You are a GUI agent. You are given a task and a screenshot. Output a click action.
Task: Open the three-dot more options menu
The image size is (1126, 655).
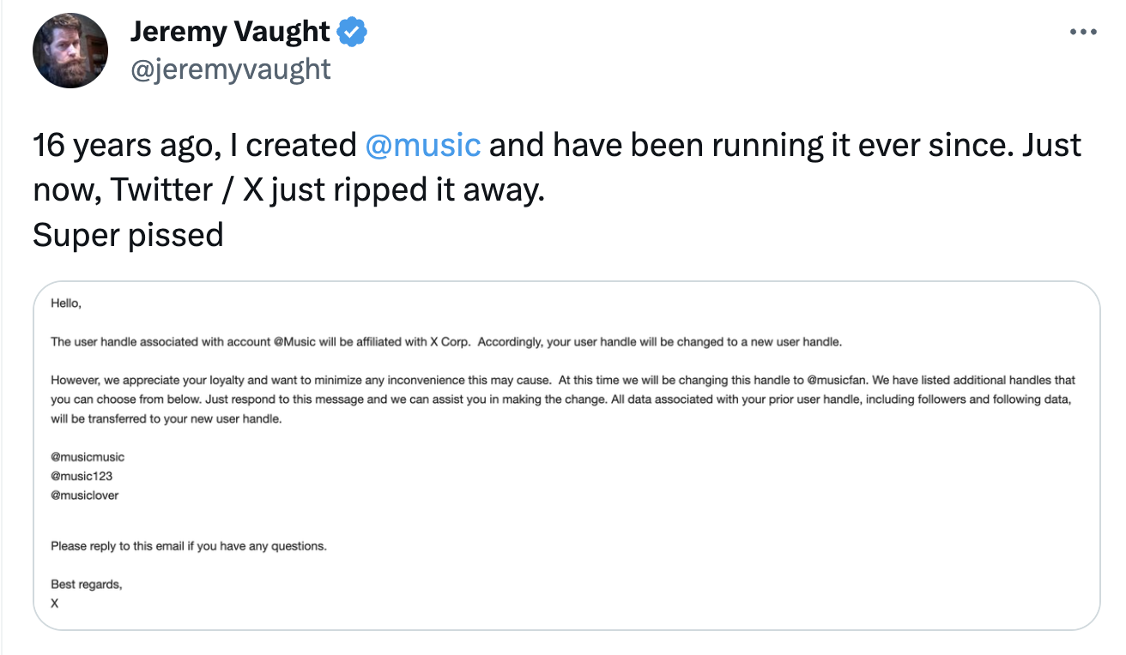coord(1083,33)
